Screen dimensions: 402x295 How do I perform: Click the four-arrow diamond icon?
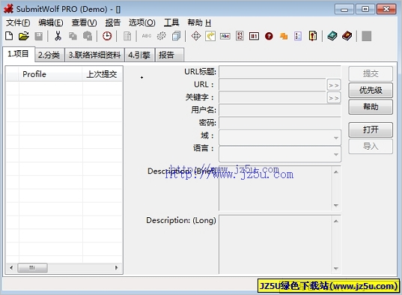(196, 36)
